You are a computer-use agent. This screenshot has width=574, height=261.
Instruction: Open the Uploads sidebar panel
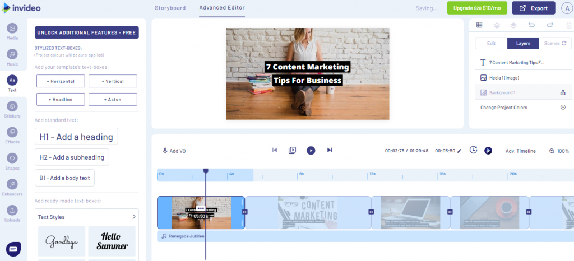pyautogui.click(x=12, y=213)
